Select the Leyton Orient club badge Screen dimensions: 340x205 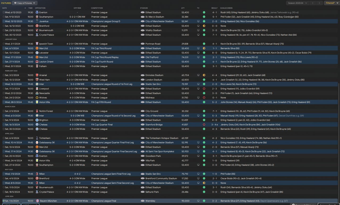[37, 62]
